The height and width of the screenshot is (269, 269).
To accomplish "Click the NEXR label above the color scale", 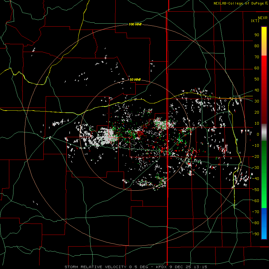I will tap(262, 18).
